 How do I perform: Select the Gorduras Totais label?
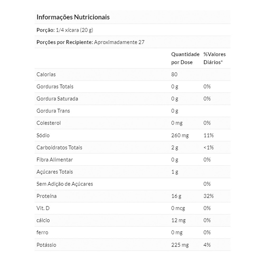pyautogui.click(x=55, y=87)
